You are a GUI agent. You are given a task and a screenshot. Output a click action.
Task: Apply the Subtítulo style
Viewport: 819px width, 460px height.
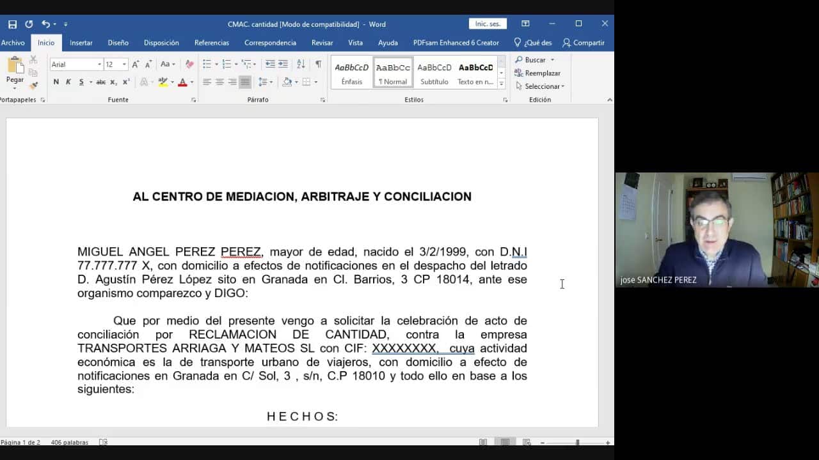point(434,73)
